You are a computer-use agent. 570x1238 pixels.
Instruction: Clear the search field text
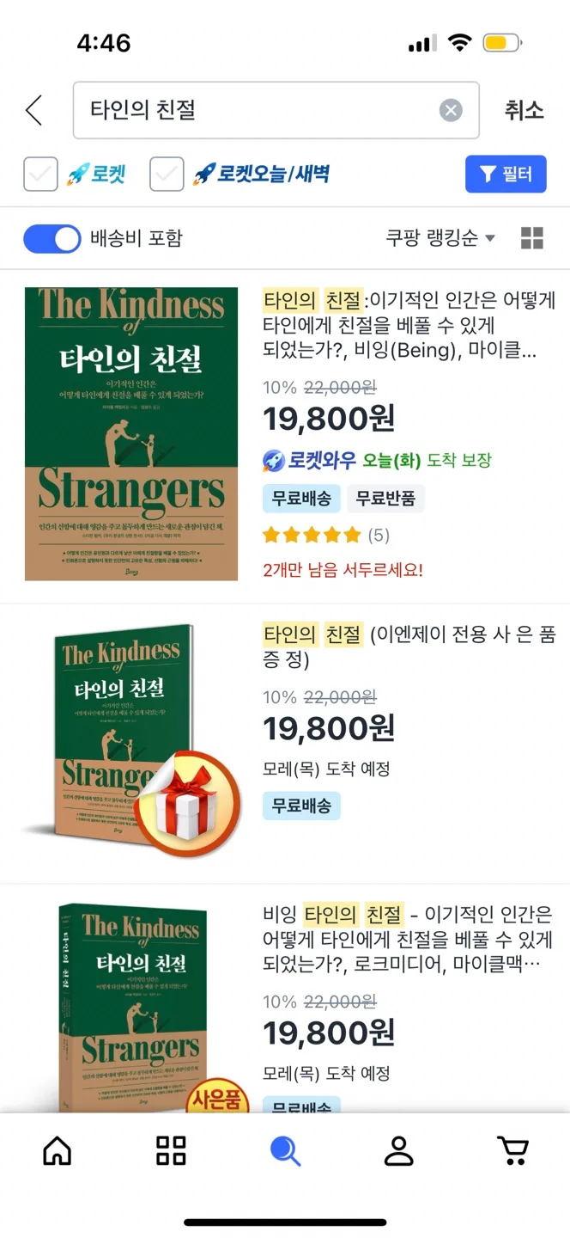[x=451, y=110]
